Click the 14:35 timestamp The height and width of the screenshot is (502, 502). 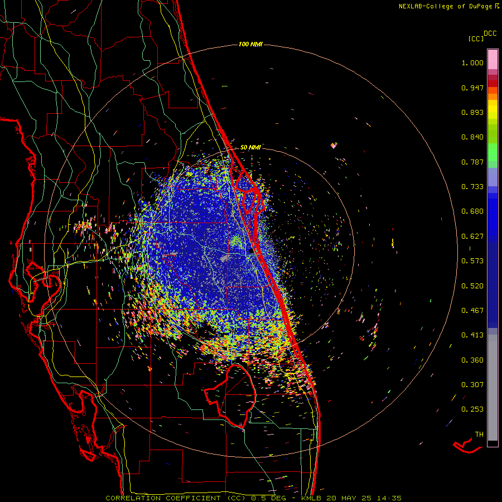(389, 498)
